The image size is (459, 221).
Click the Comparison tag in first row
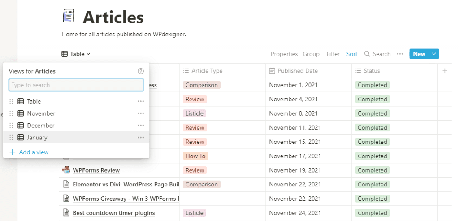[201, 85]
